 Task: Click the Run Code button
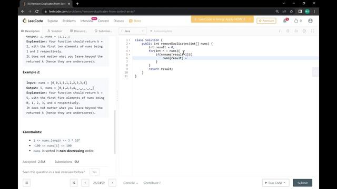tap(275, 183)
